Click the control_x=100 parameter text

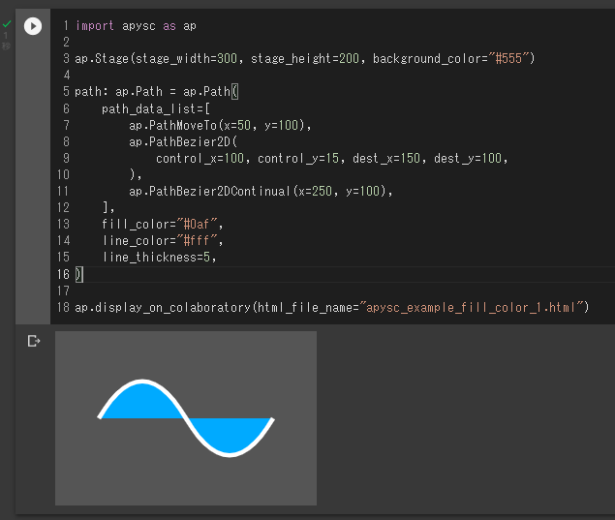[200, 159]
